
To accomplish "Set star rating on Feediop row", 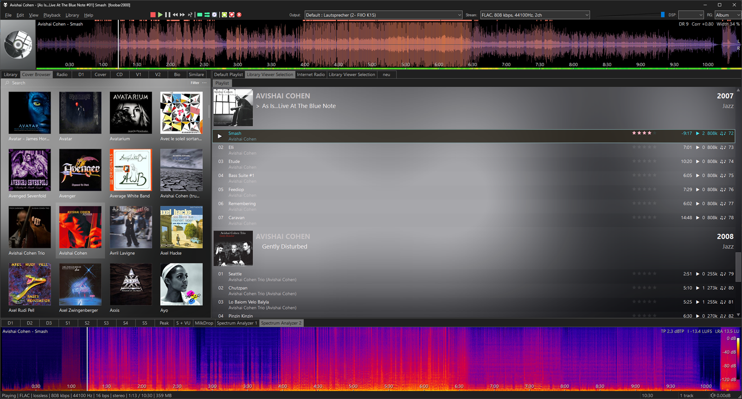I will [x=644, y=189].
